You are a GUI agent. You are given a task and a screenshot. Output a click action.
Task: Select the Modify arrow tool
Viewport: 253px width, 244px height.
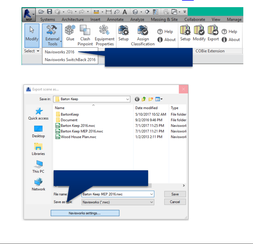pyautogui.click(x=32, y=35)
